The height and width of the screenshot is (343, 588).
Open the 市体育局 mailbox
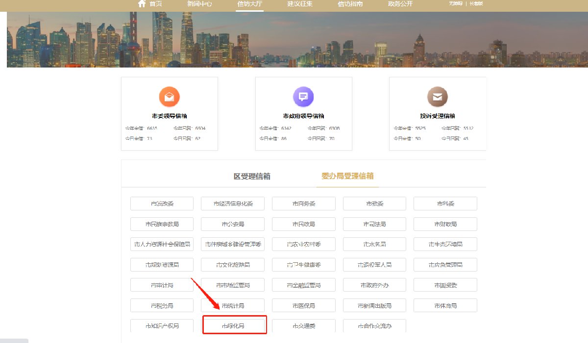coord(445,306)
